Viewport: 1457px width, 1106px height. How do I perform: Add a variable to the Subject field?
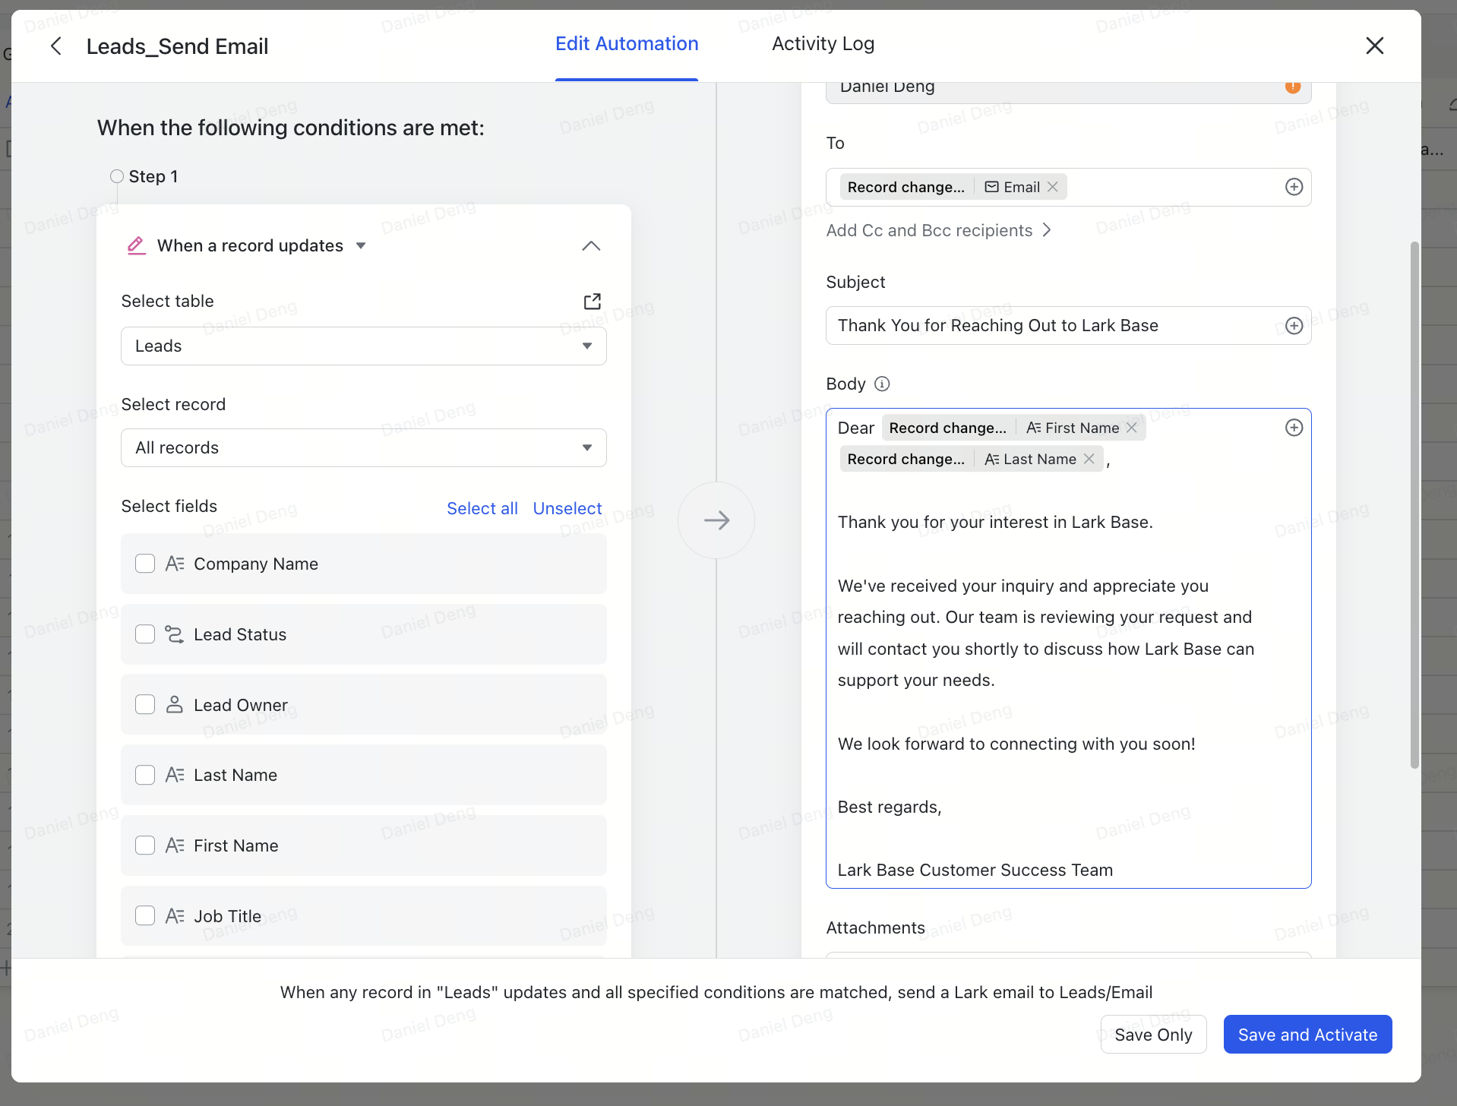(x=1294, y=326)
